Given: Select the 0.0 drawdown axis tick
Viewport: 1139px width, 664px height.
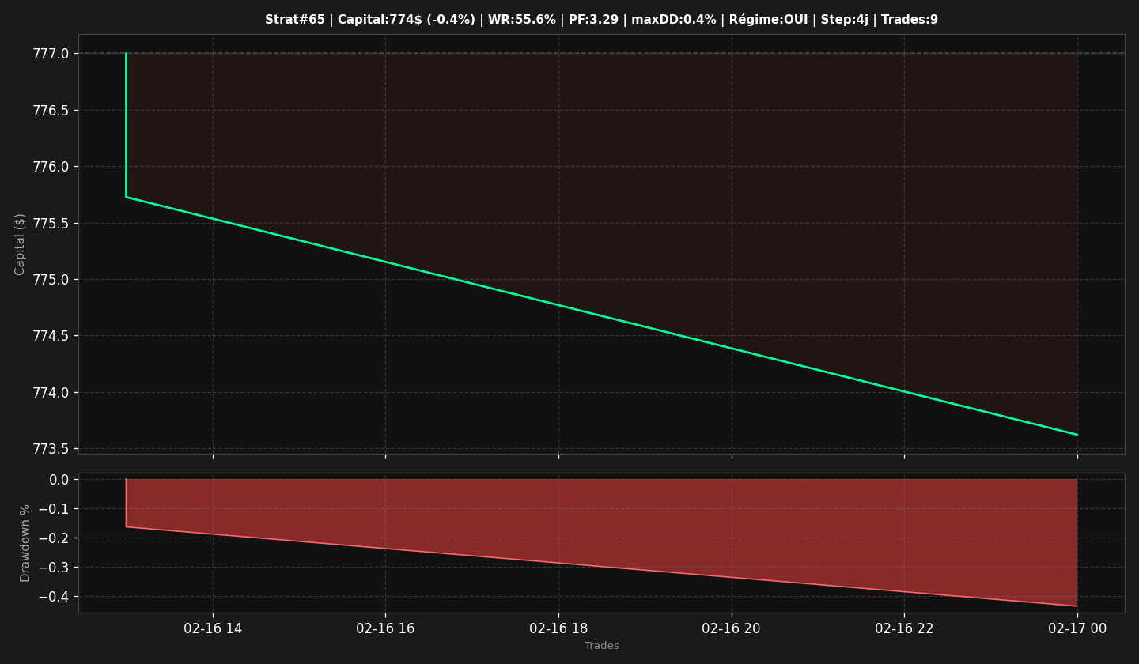Looking at the screenshot, I should point(59,480).
